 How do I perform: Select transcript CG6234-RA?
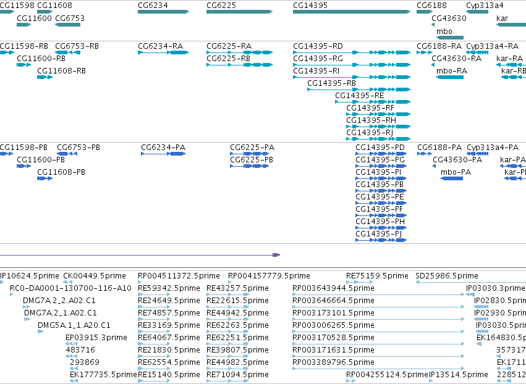[163, 52]
